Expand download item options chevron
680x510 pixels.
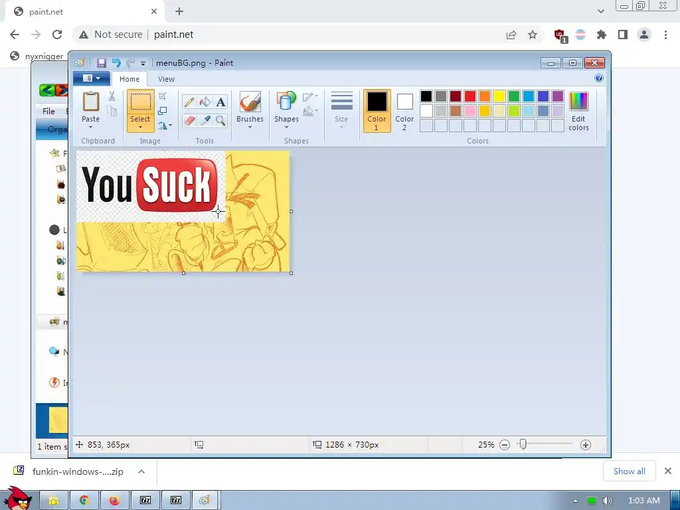point(141,471)
